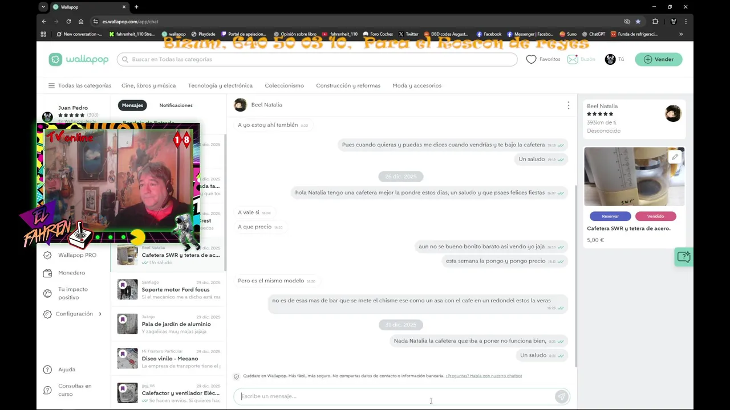Open chat options three-dot menu
The image size is (730, 410).
click(568, 105)
